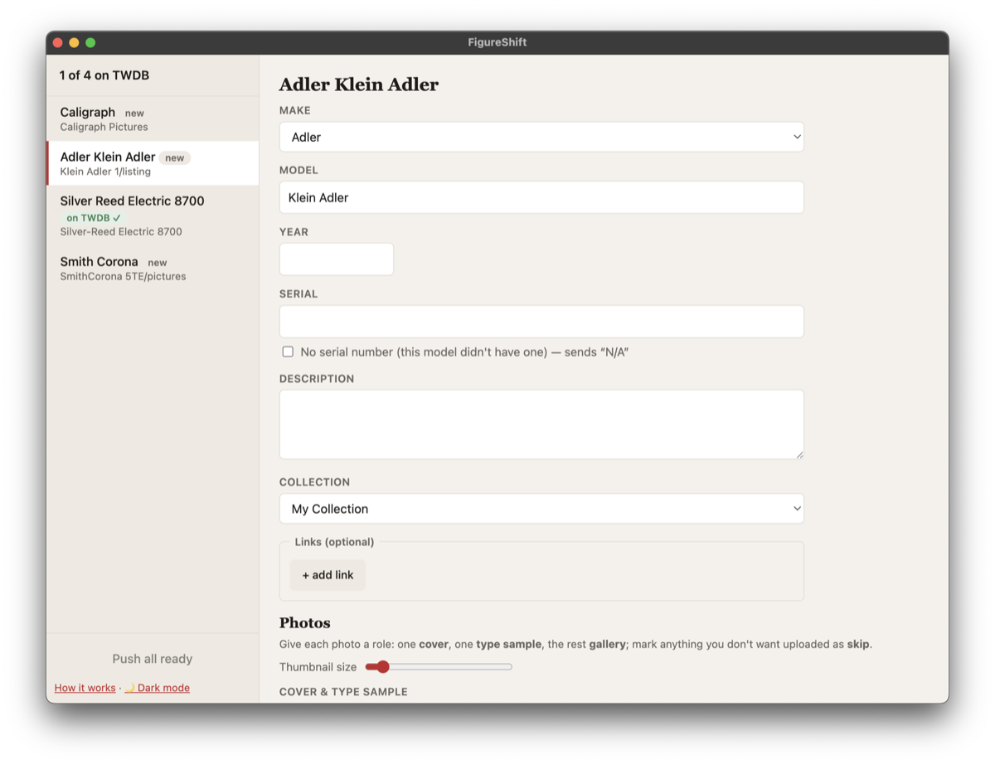Viewport: 995px width, 764px height.
Task: Click the 'Caligraph Pictures' subtitle text
Action: point(104,128)
